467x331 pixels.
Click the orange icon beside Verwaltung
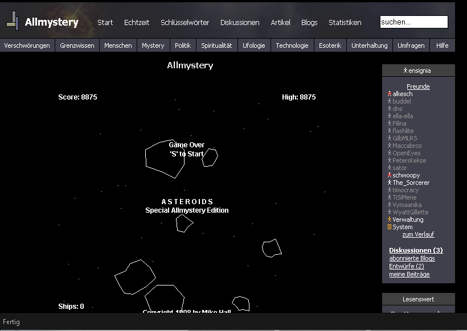click(x=390, y=220)
